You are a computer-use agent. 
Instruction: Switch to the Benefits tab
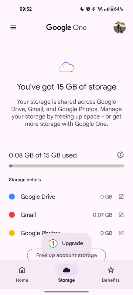tap(111, 274)
